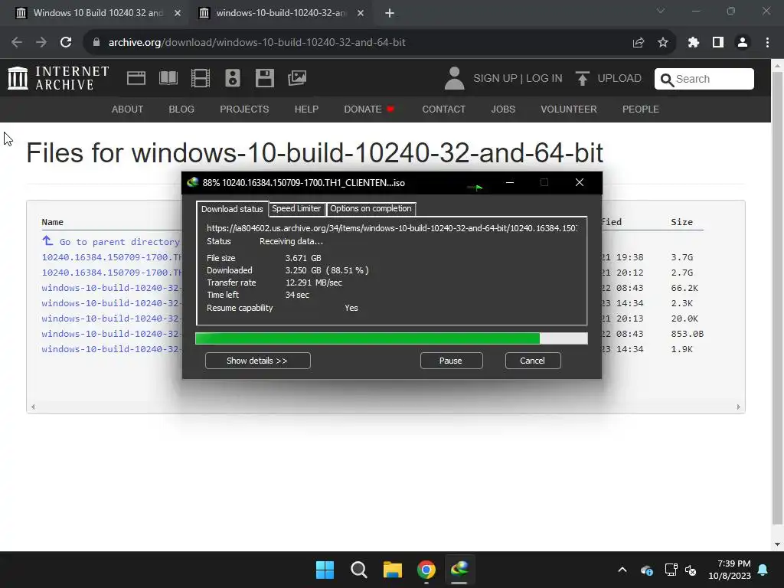The width and height of the screenshot is (784, 588).
Task: Click the browser address bar URL
Action: pos(257,43)
